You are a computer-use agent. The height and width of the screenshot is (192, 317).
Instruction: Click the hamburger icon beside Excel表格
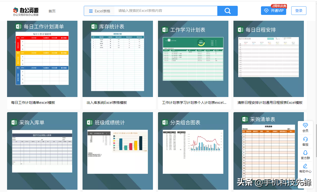(x=91, y=11)
